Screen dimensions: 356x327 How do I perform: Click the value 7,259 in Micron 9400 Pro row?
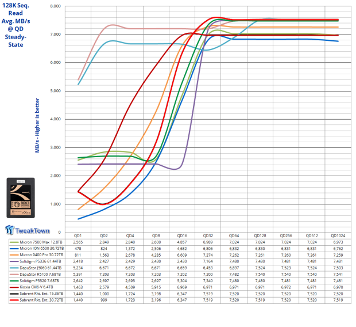click(338, 255)
